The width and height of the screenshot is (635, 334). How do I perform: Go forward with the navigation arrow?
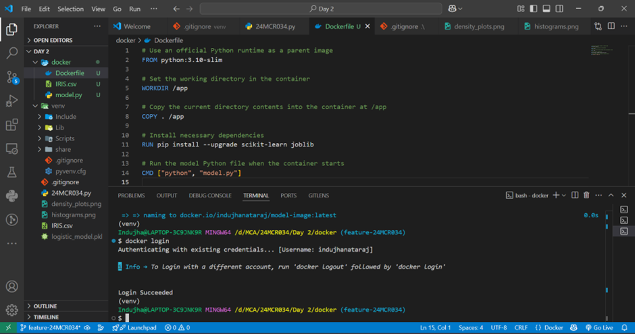(x=190, y=9)
